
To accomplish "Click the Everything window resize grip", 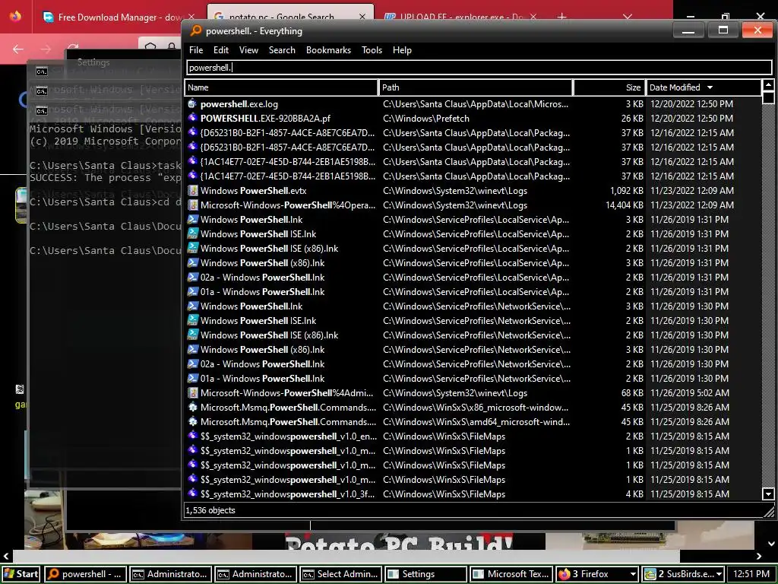I will (x=769, y=511).
